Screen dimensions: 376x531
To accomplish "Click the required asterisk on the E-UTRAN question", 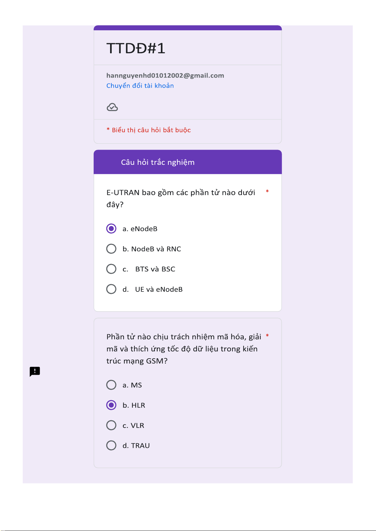I will click(x=267, y=191).
